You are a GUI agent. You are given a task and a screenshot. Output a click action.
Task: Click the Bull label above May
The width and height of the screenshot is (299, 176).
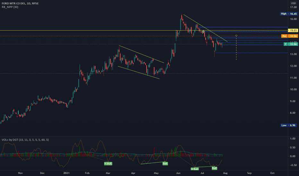point(165,164)
